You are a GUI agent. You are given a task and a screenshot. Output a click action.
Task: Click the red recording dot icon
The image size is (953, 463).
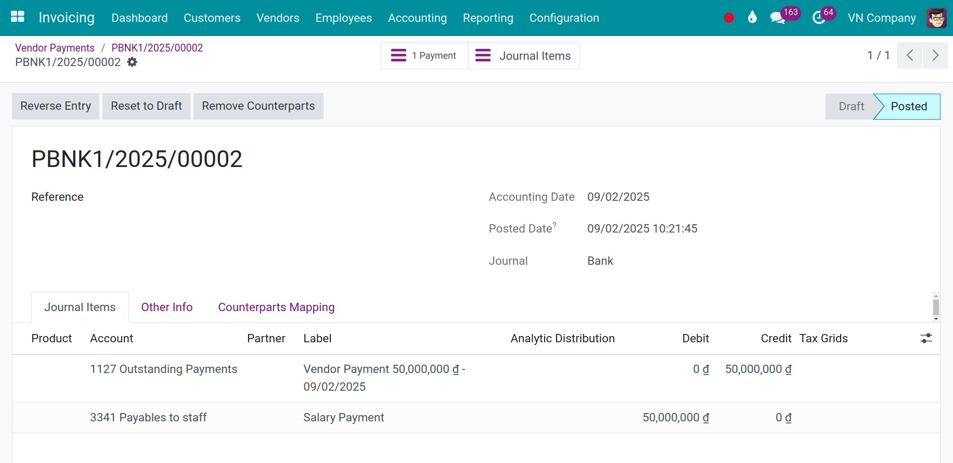(x=729, y=18)
